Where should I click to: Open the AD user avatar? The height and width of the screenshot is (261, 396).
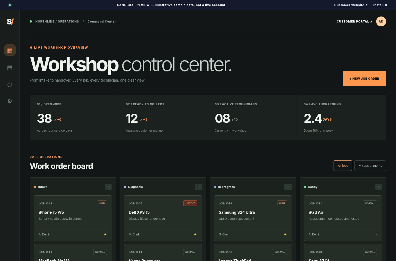pyautogui.click(x=381, y=21)
